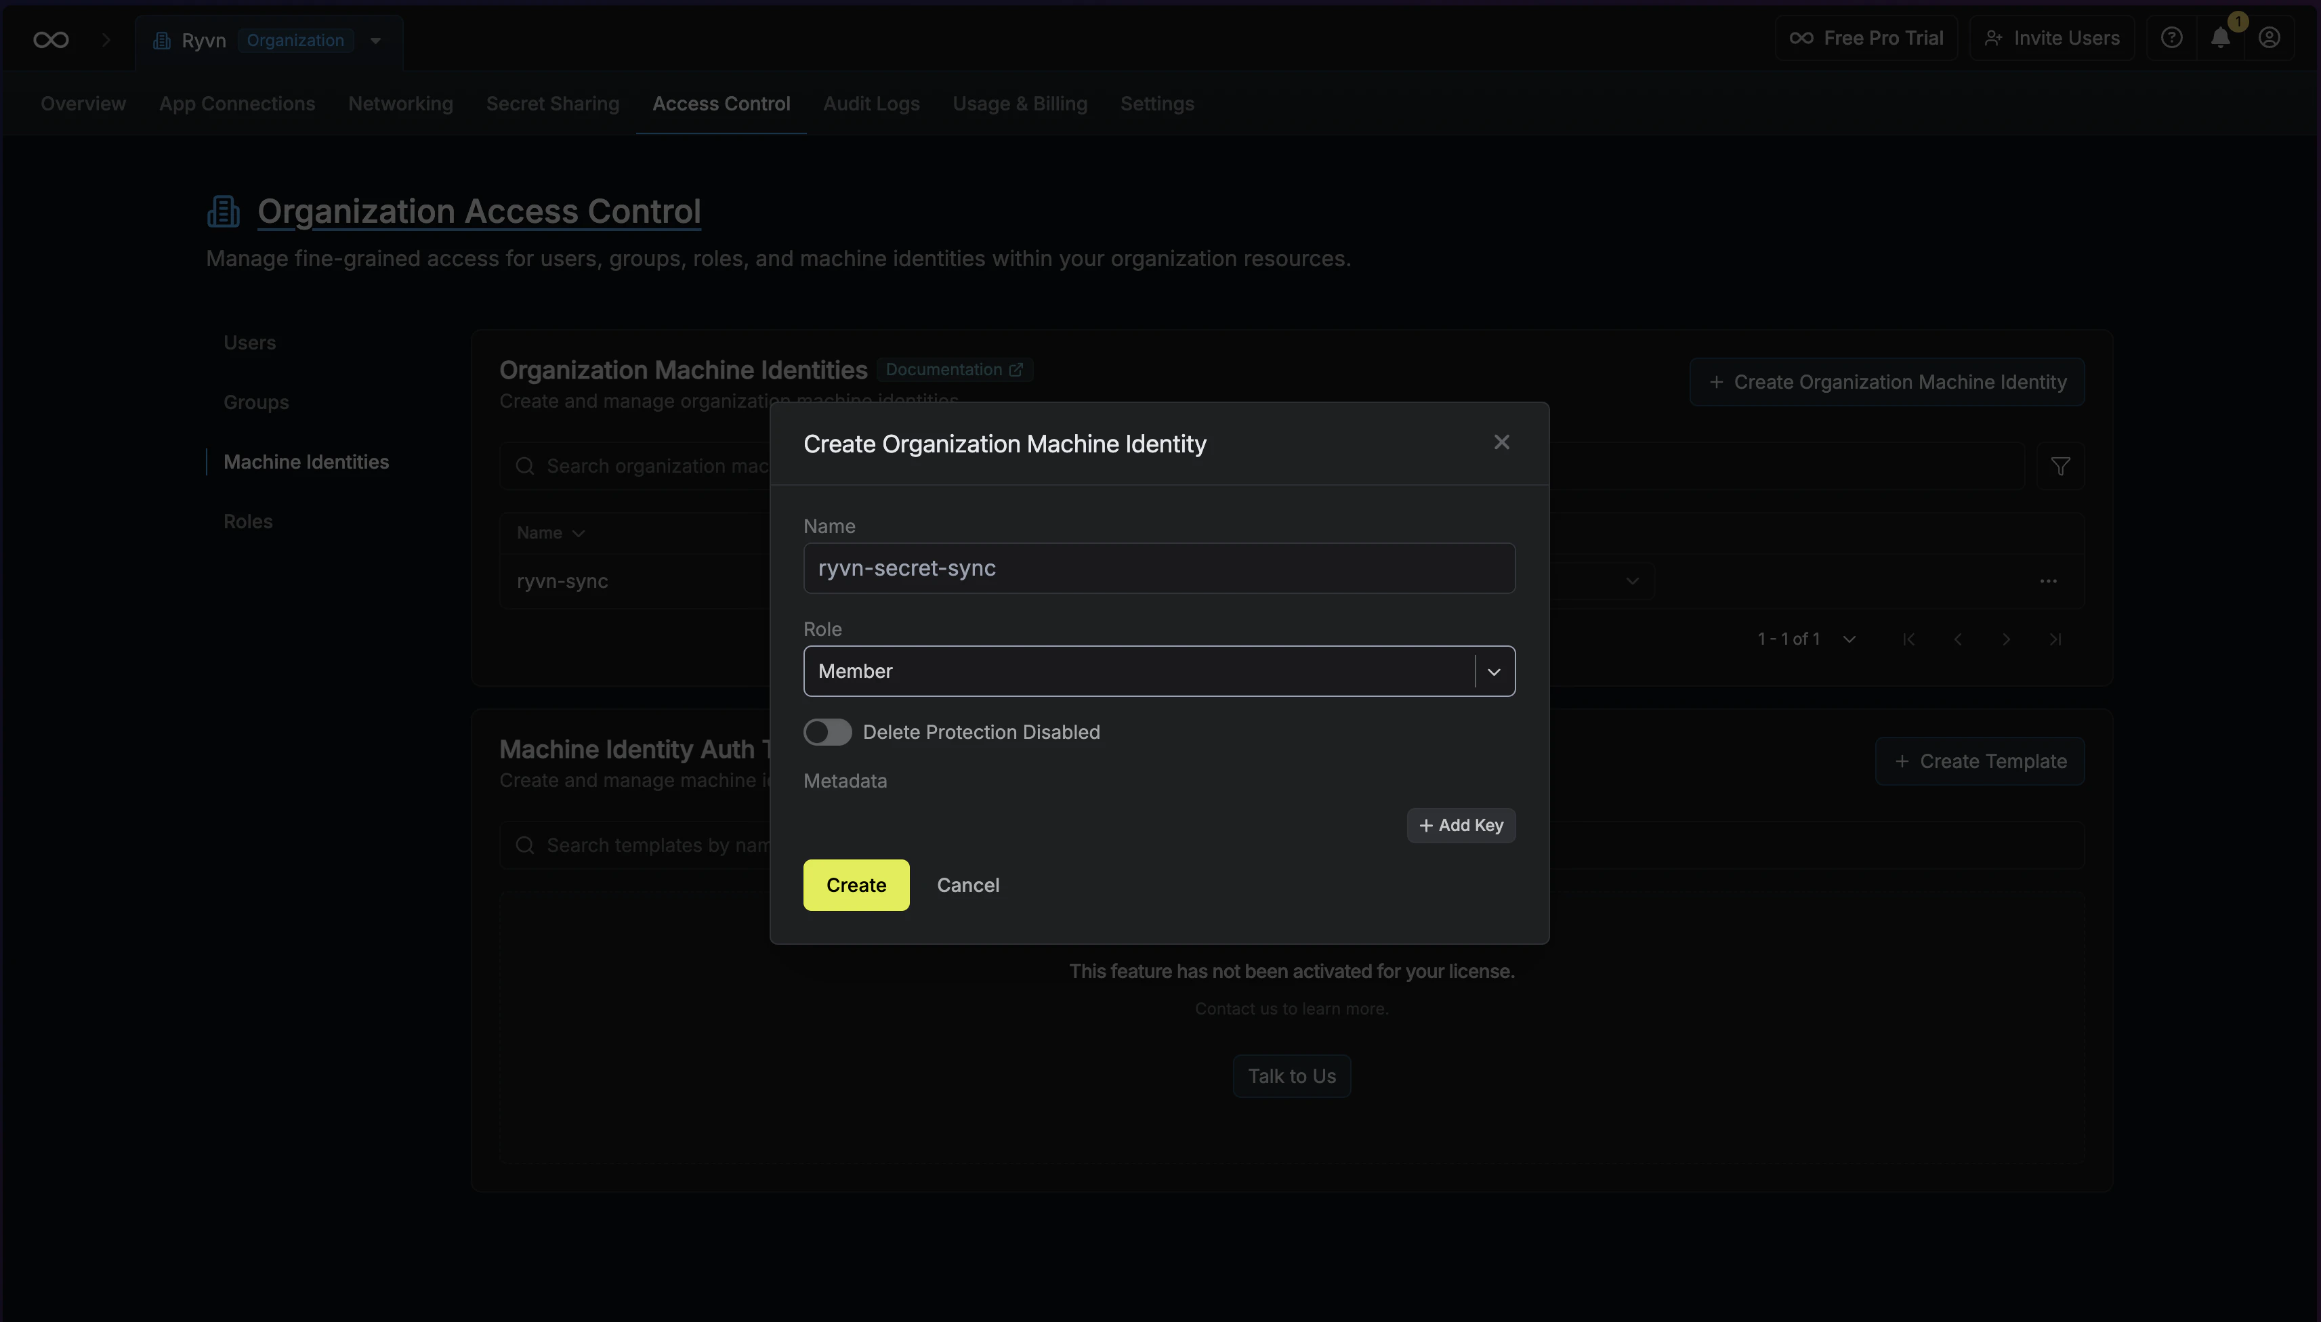Click the filter icon near the search bar
Viewport: 2321px width, 1322px height.
click(x=2059, y=466)
